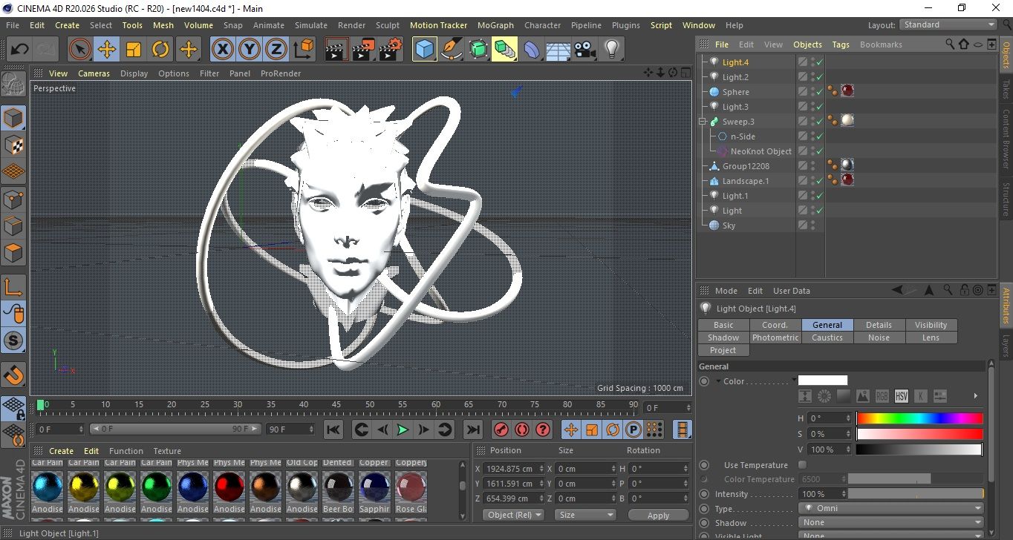Click the white Color swatch
The width and height of the screenshot is (1013, 540).
(822, 381)
